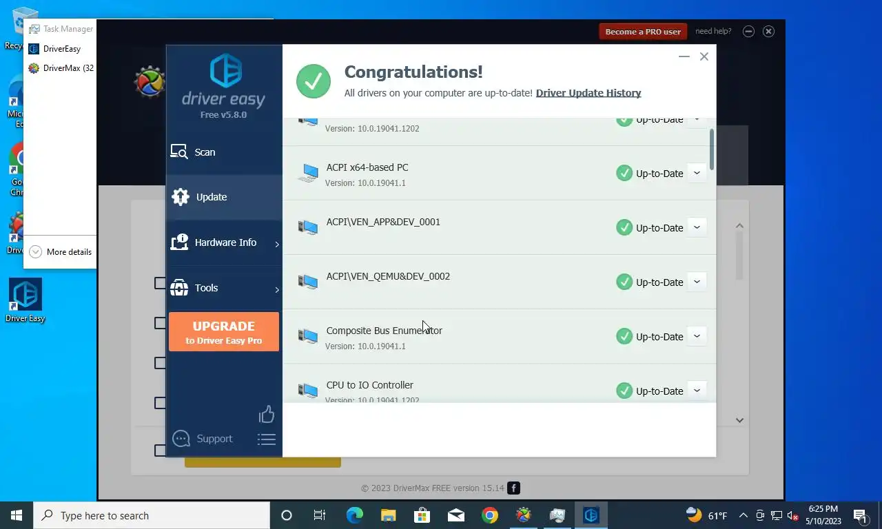The width and height of the screenshot is (882, 529).
Task: Expand More details in Task Manager
Action: (61, 252)
